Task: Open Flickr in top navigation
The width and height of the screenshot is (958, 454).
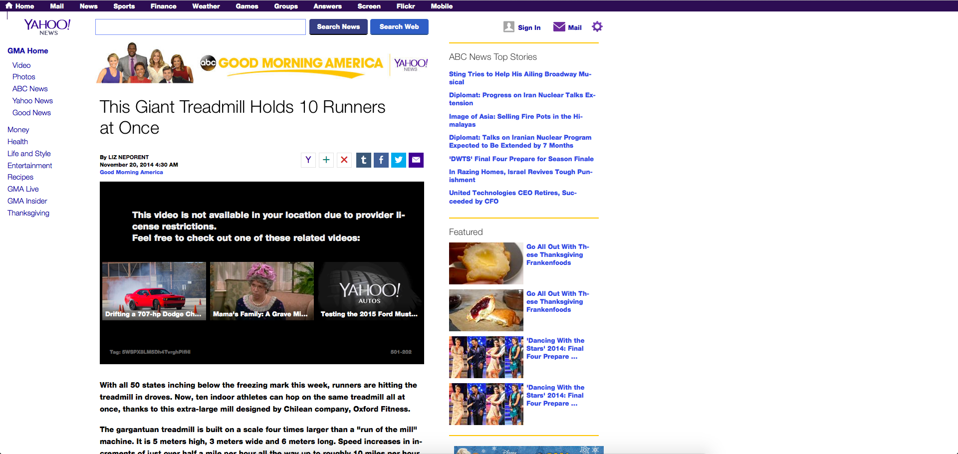Action: click(x=406, y=6)
